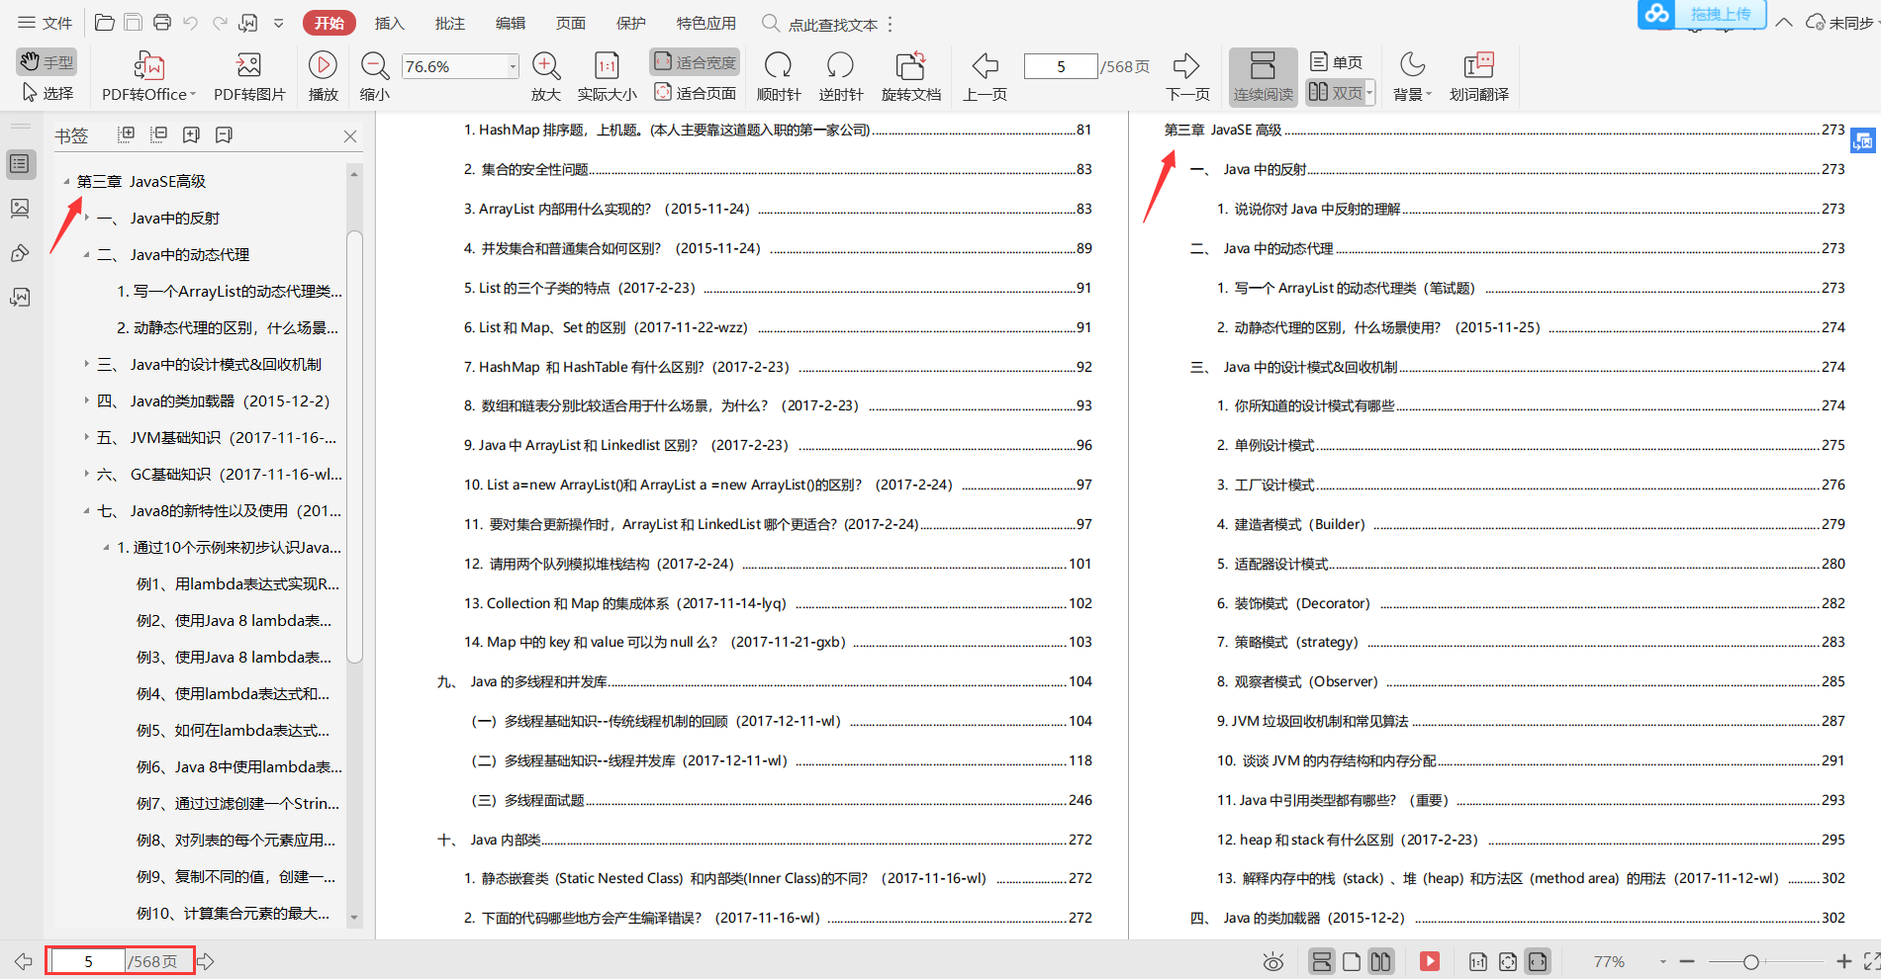Switch to the 开始 tab
The image size is (1881, 979).
(329, 23)
